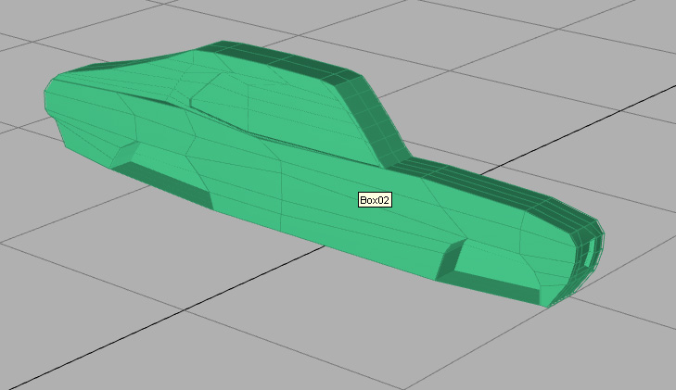This screenshot has width=676, height=390.
Task: Click the black grid axis line in the foreground
Action: (139, 332)
